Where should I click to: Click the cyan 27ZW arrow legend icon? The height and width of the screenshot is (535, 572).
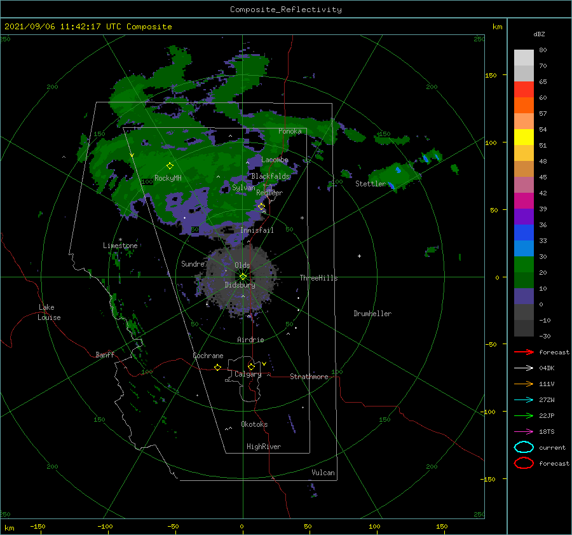(524, 400)
